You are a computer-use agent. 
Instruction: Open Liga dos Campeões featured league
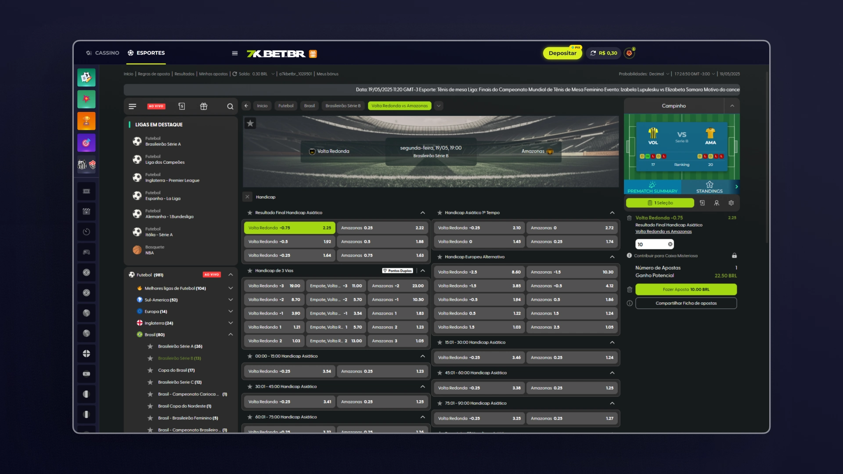coord(165,159)
